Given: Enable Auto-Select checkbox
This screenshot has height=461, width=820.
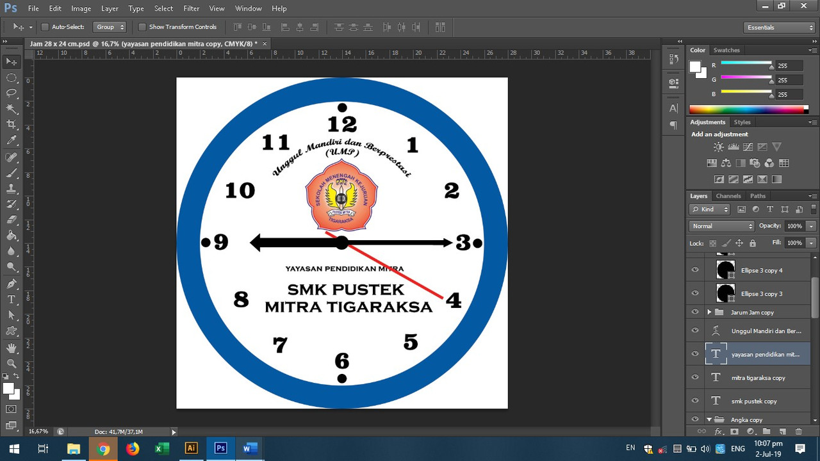Looking at the screenshot, I should (x=45, y=27).
